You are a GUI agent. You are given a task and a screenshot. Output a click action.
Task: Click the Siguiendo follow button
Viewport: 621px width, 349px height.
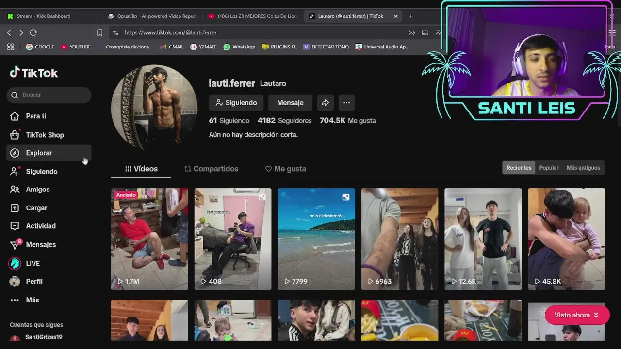236,103
